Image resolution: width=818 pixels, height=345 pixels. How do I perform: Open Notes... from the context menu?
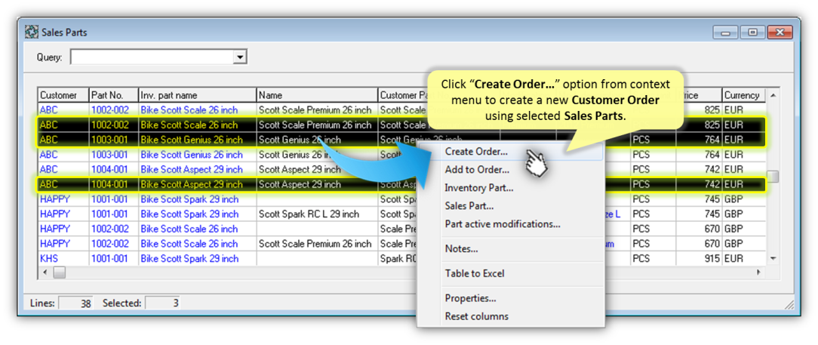[461, 249]
